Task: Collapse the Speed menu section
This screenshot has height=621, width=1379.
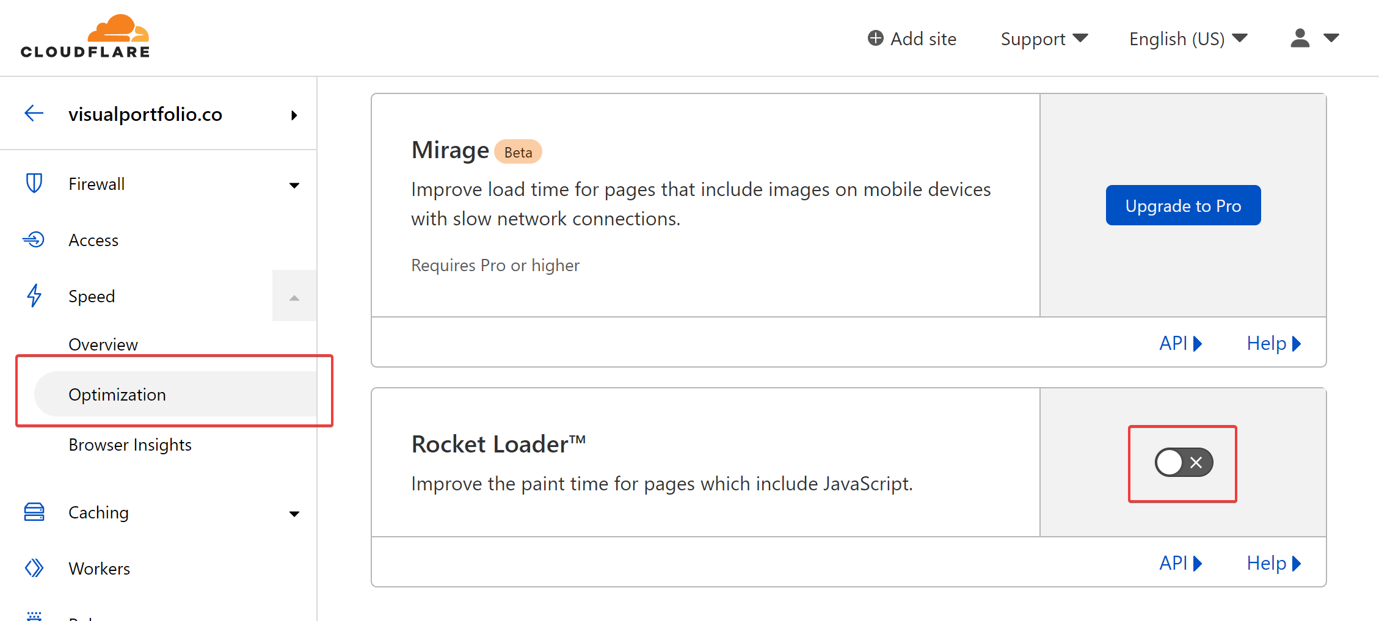Action: (294, 297)
